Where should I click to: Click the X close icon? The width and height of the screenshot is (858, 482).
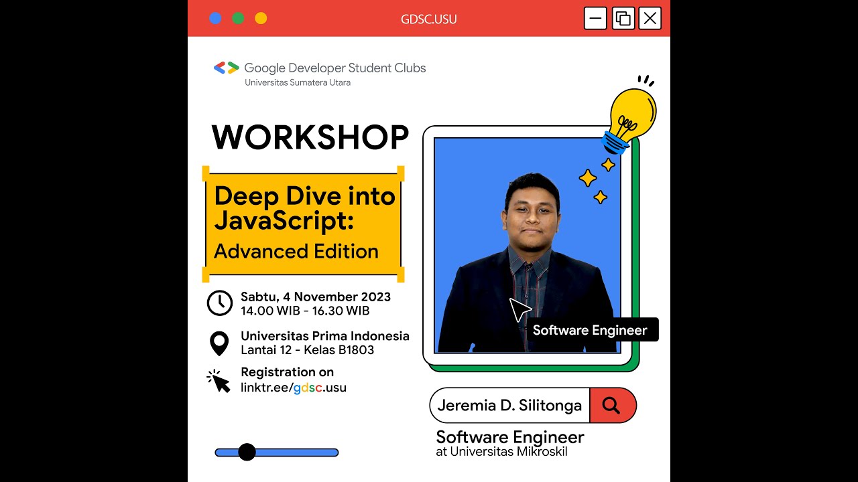650,18
